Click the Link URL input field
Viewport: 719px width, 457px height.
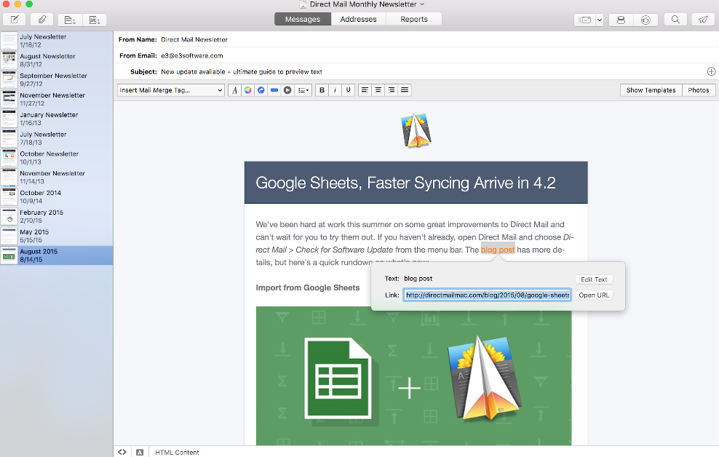[x=487, y=295]
